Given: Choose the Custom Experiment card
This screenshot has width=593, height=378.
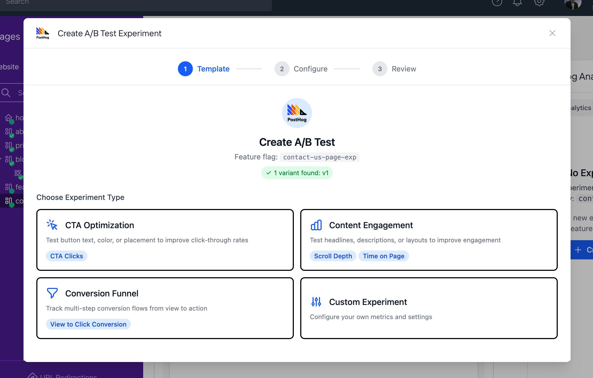Looking at the screenshot, I should coord(429,308).
